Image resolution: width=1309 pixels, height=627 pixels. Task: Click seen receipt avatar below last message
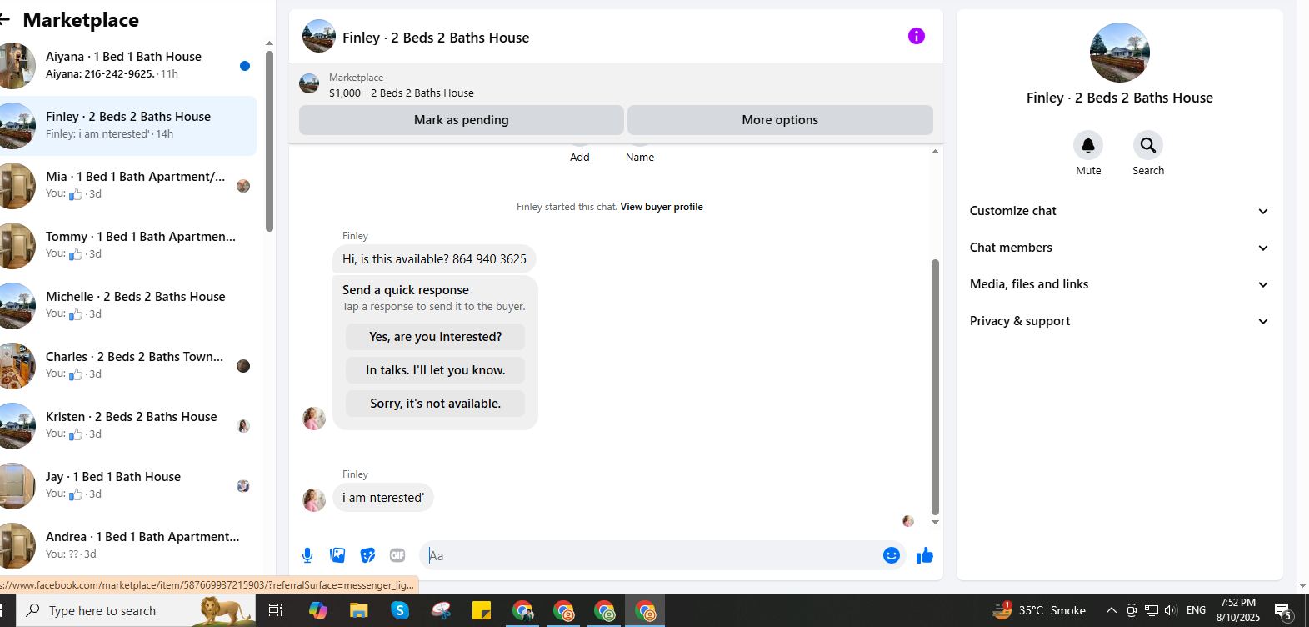point(908,521)
